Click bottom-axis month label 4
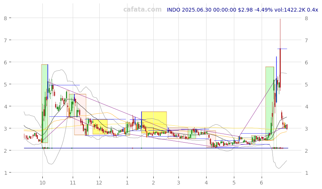The image size is (322, 189). coord(206,183)
